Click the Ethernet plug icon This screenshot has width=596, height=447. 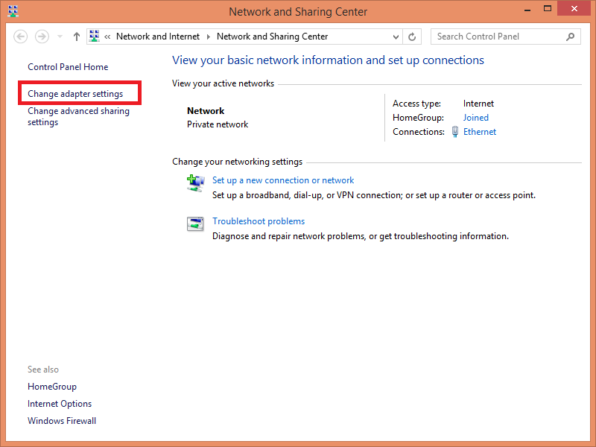[454, 132]
